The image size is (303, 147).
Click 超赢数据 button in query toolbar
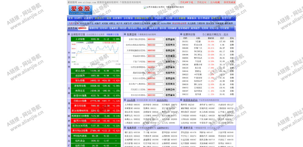(x=114, y=28)
